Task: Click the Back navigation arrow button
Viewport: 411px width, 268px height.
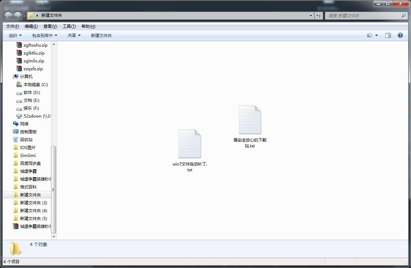Action: click(8, 16)
